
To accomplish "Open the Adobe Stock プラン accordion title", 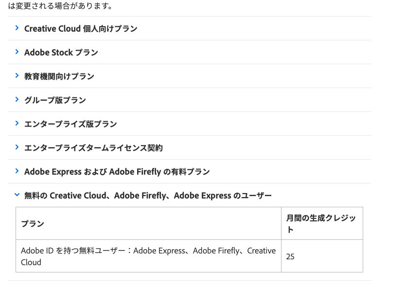I will click(x=61, y=53).
